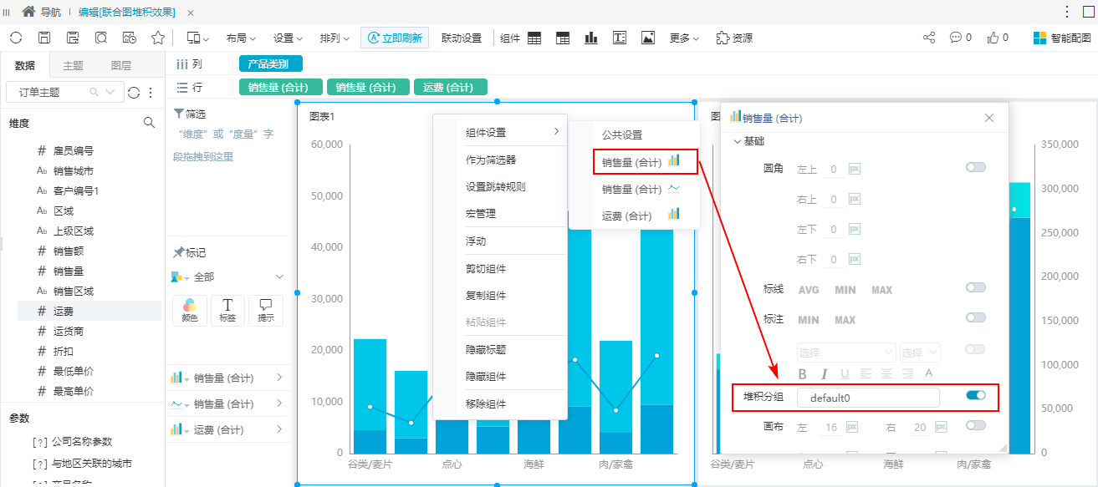Open 联动设置 linkage settings

pos(462,38)
